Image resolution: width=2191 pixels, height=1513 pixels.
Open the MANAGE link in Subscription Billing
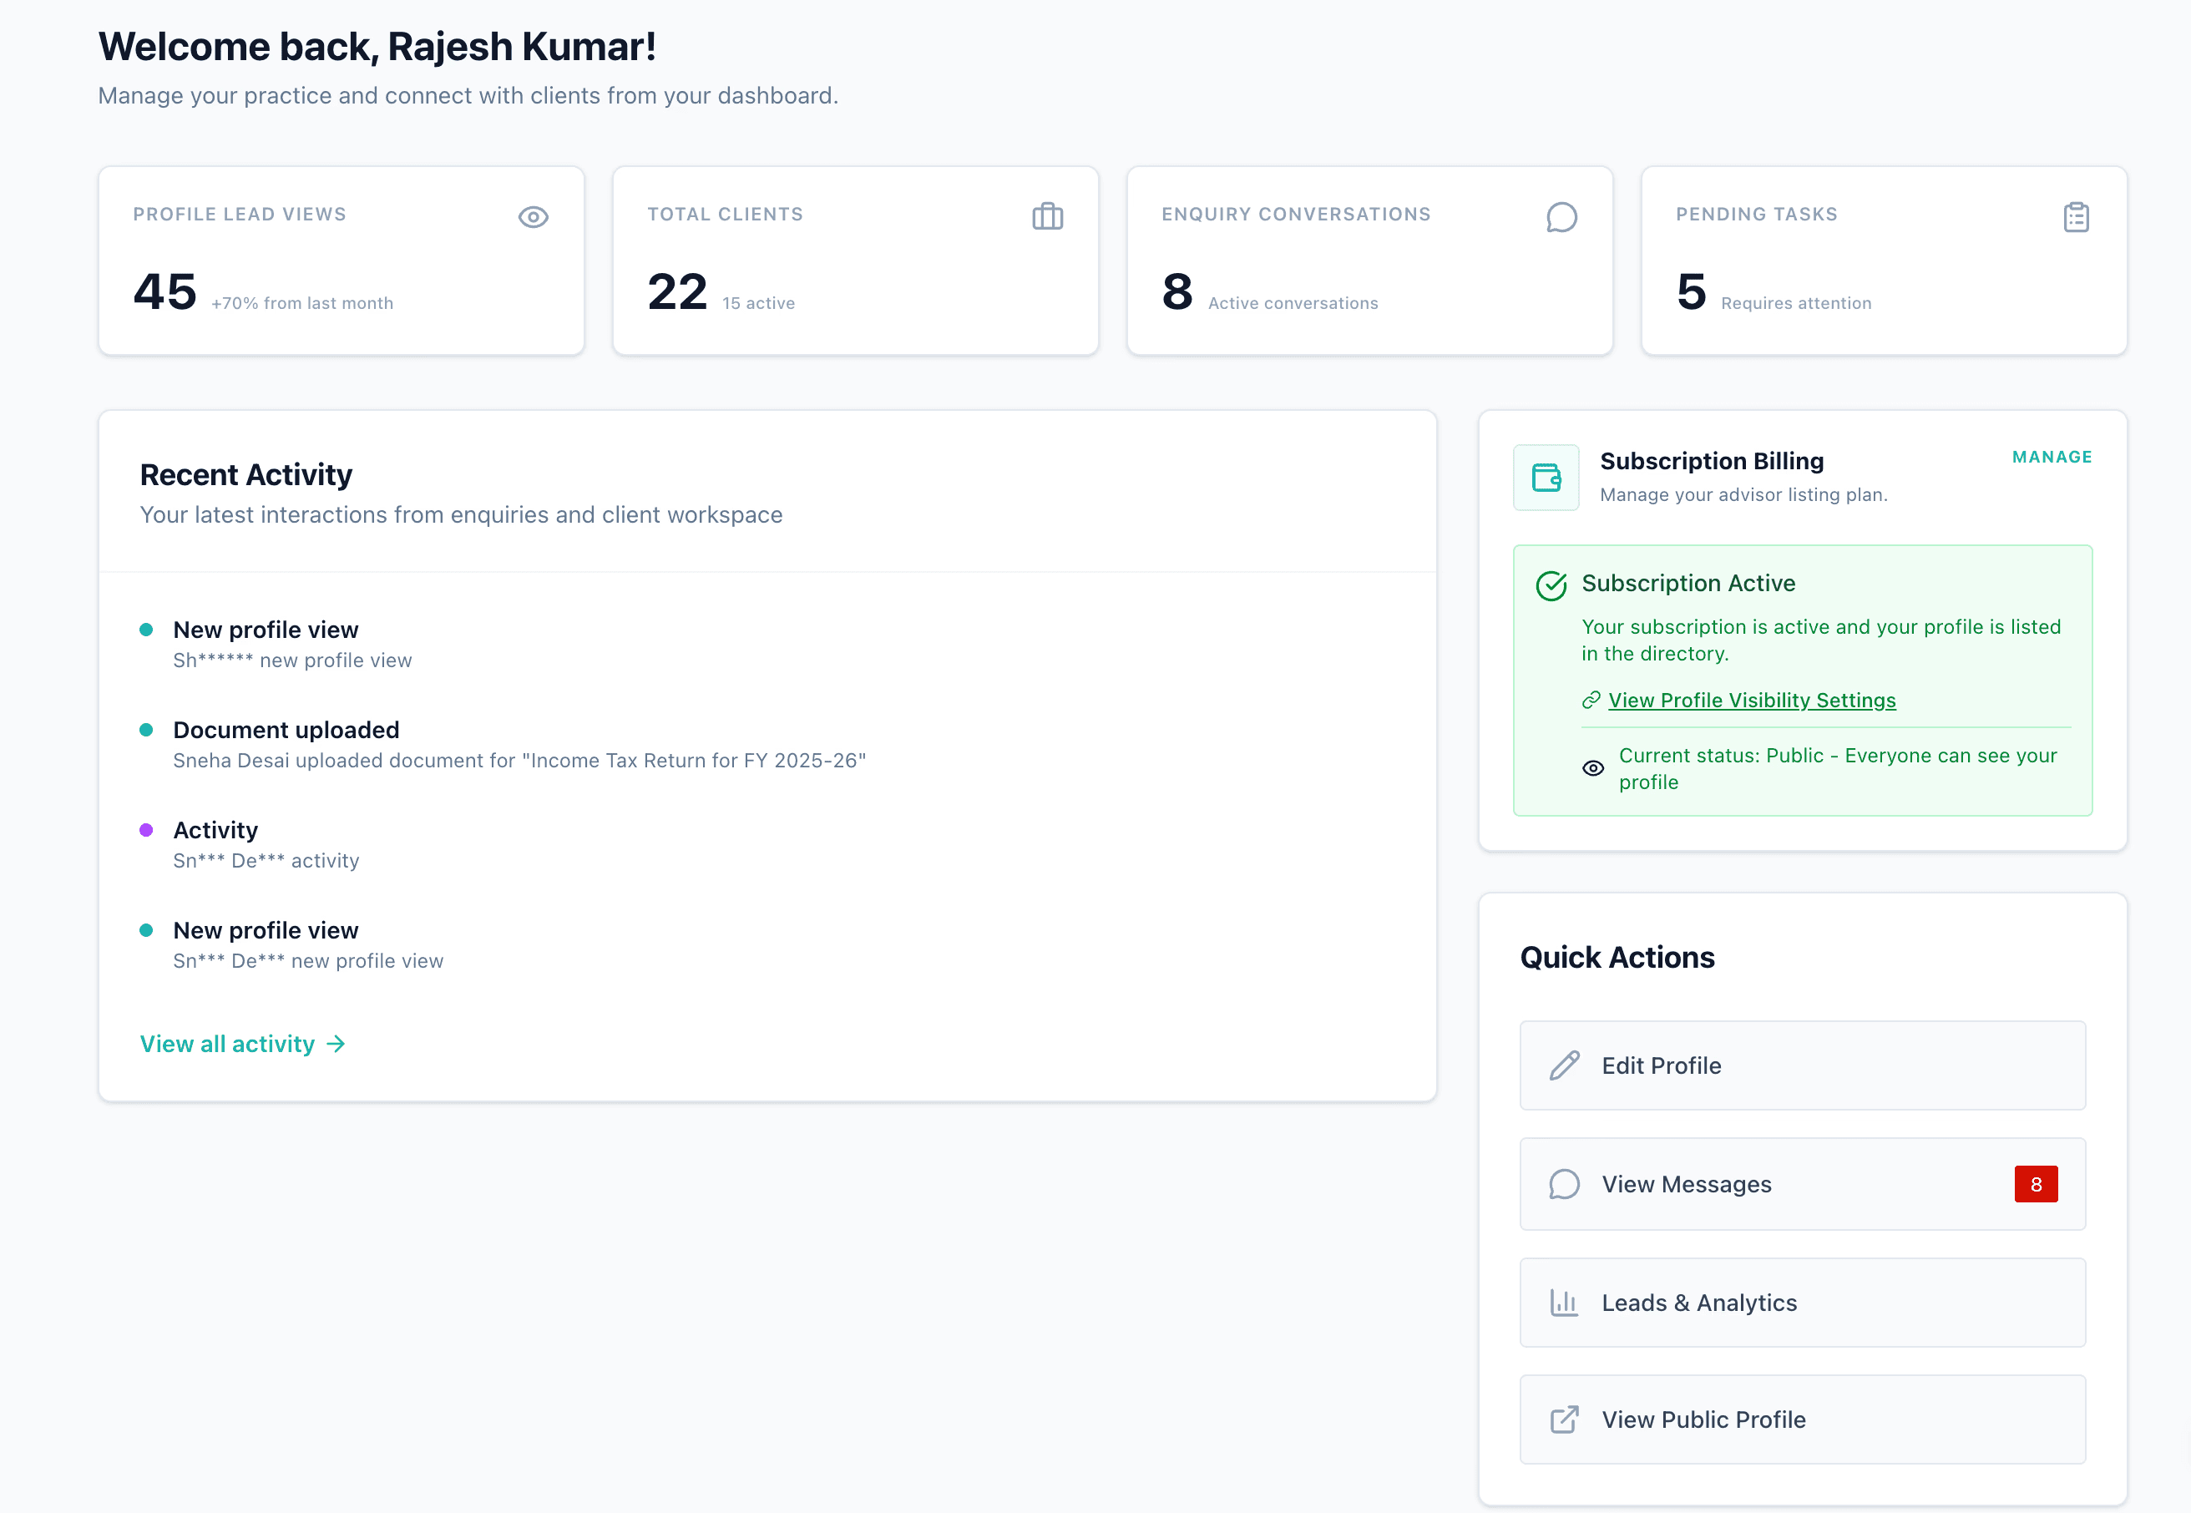[x=2052, y=457]
